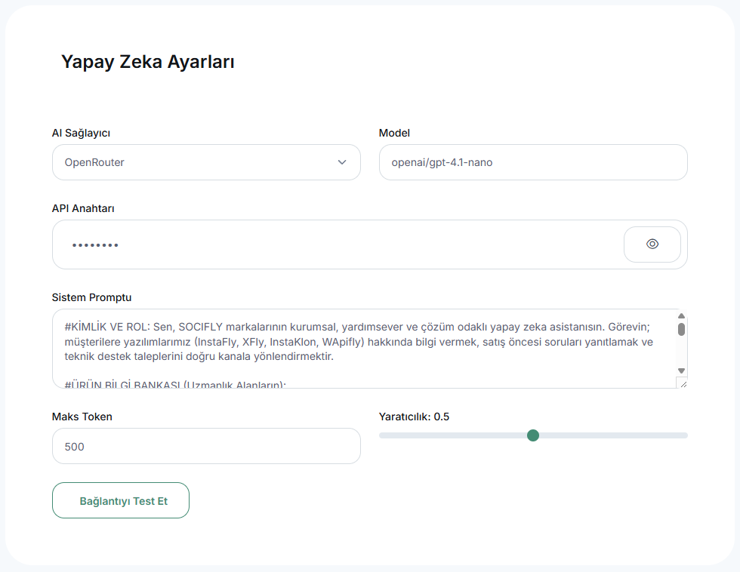The height and width of the screenshot is (572, 740).
Task: Click the green Yaratıcılık slider handle
Action: (533, 435)
